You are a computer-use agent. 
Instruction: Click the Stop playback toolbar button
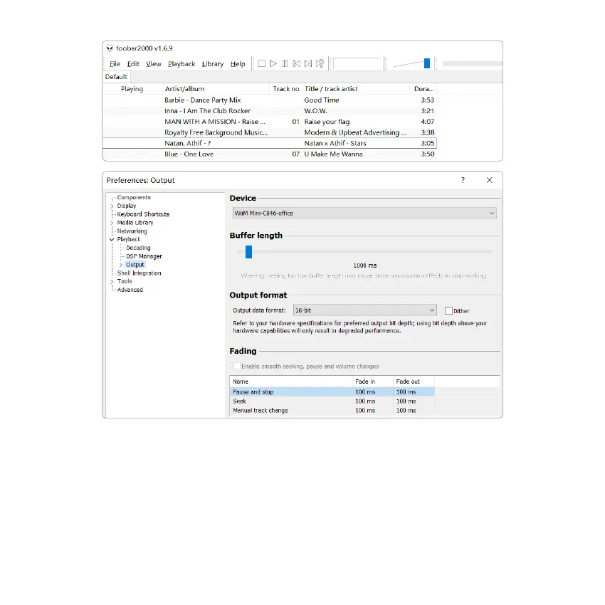point(262,63)
